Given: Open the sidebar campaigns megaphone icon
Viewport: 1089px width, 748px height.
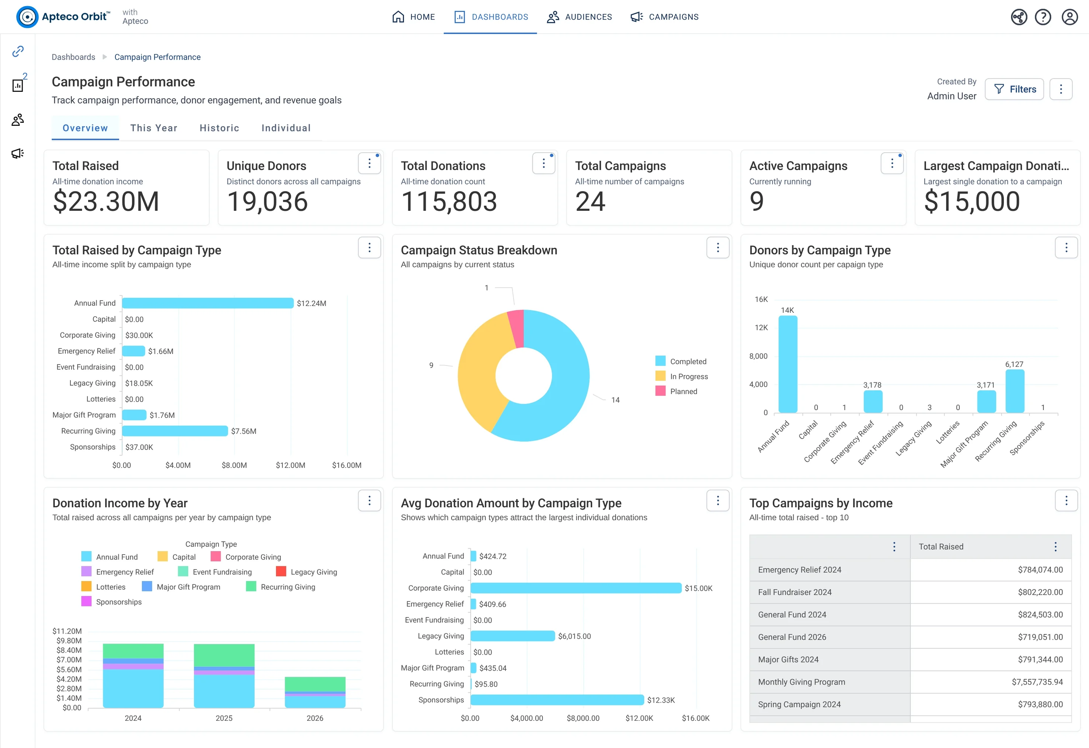Looking at the screenshot, I should pos(18,153).
